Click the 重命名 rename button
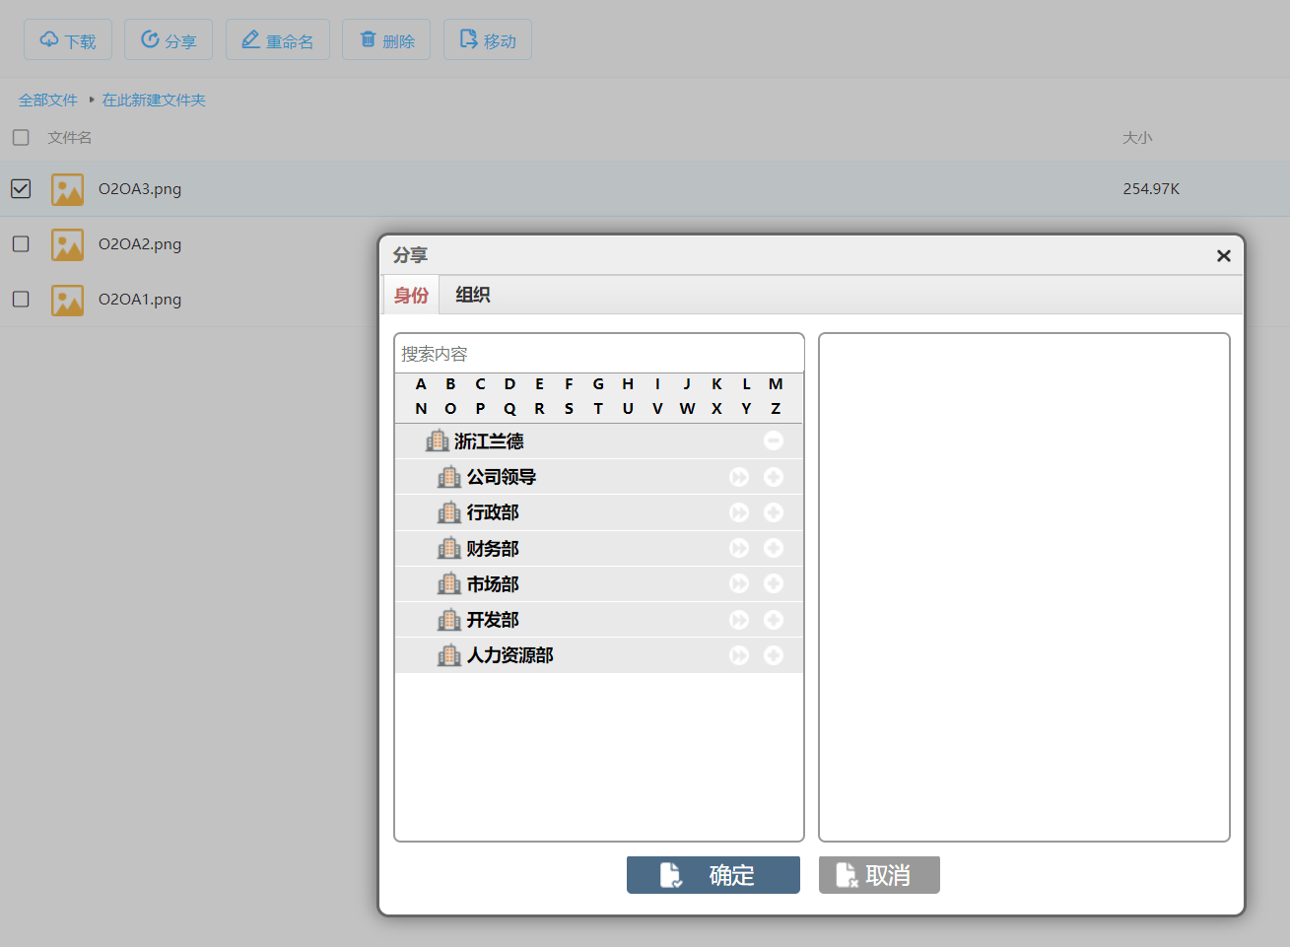Screen dimensions: 1290x947 [278, 40]
